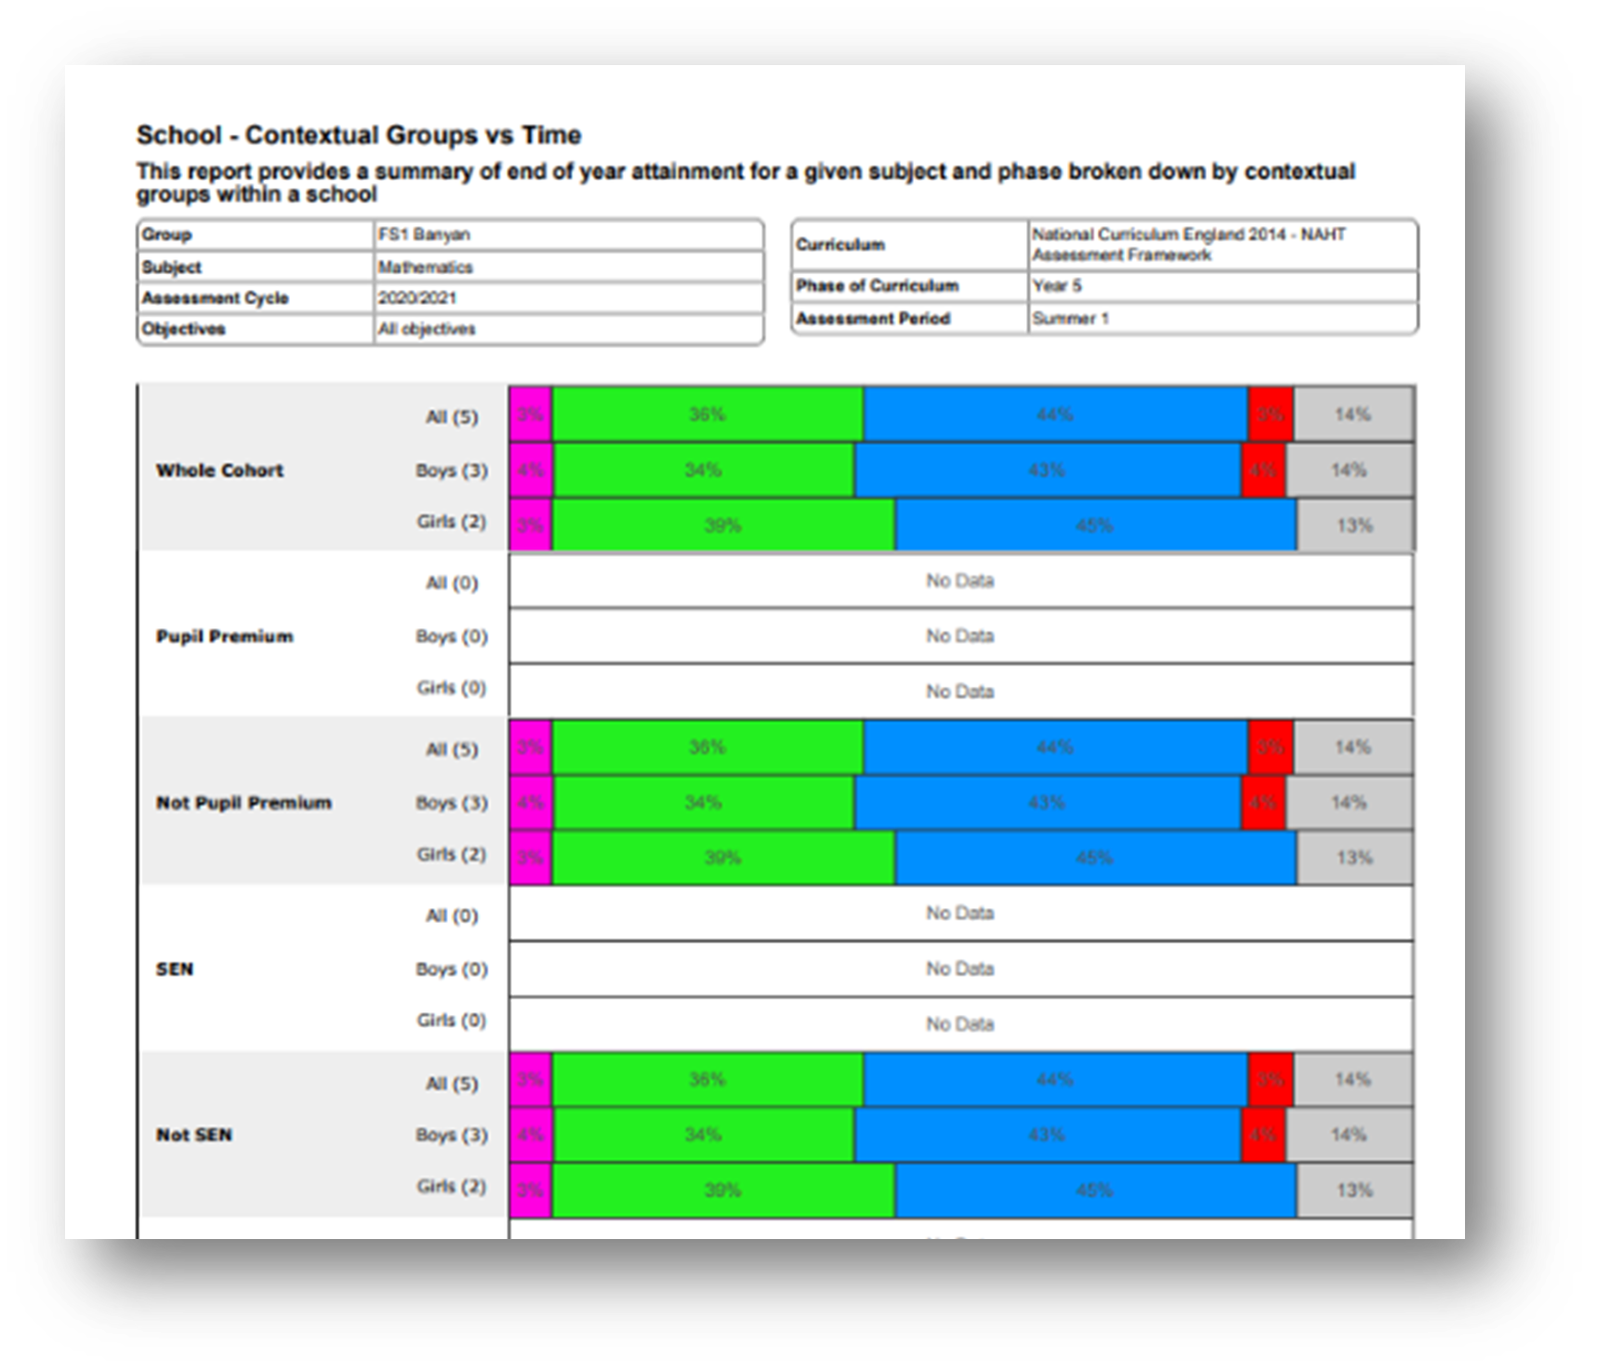1597x1371 pixels.
Task: Click the report title 'School - Contextual Groups vs Time'
Action: [359, 135]
